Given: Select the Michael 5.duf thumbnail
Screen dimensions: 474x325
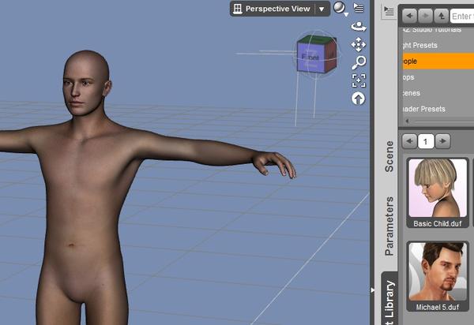Looking at the screenshot, I should pyautogui.click(x=438, y=276).
